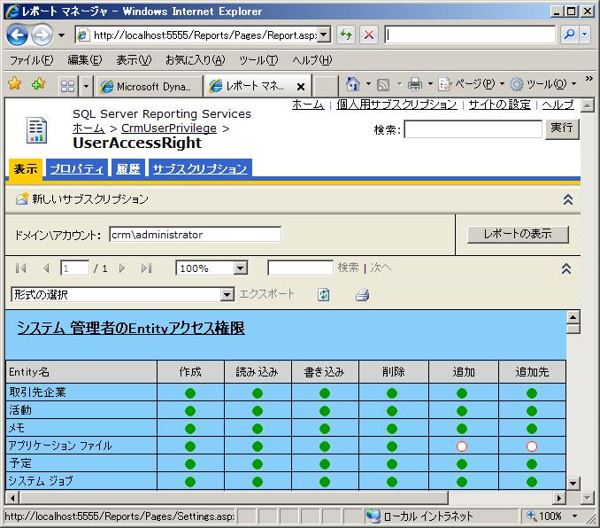The height and width of the screenshot is (528, 600).
Task: Open the ヘルプ(H) menu
Action: 312,59
